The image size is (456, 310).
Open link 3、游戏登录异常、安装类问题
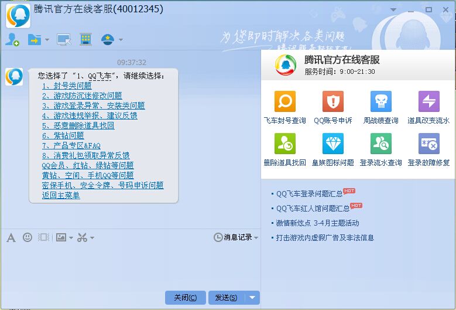click(93, 105)
